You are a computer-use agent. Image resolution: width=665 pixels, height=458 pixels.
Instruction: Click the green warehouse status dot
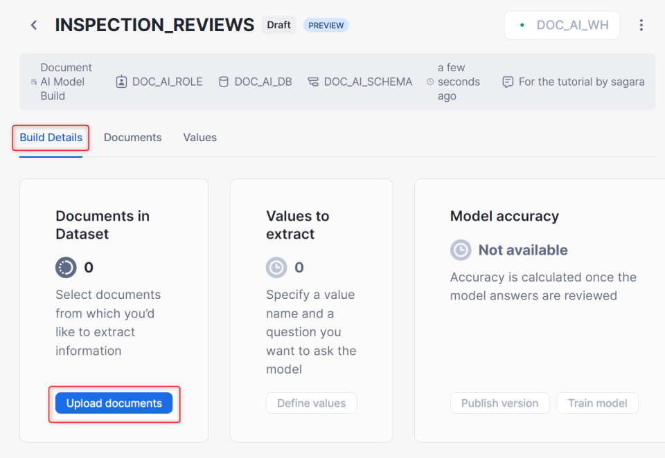tap(522, 26)
